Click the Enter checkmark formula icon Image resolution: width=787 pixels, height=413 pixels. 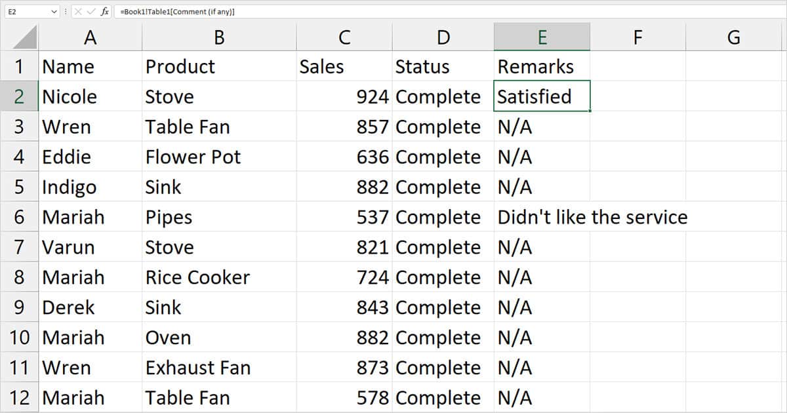click(x=91, y=12)
